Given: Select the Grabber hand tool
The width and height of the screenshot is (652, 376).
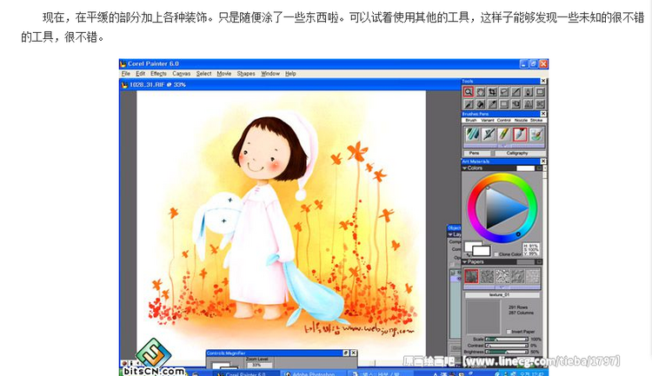Looking at the screenshot, I should pyautogui.click(x=480, y=92).
